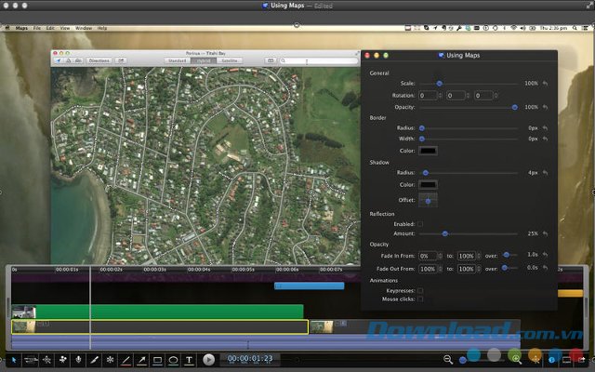Select the ellipse shape tool
Image resolution: width=595 pixels, height=372 pixels.
click(173, 359)
